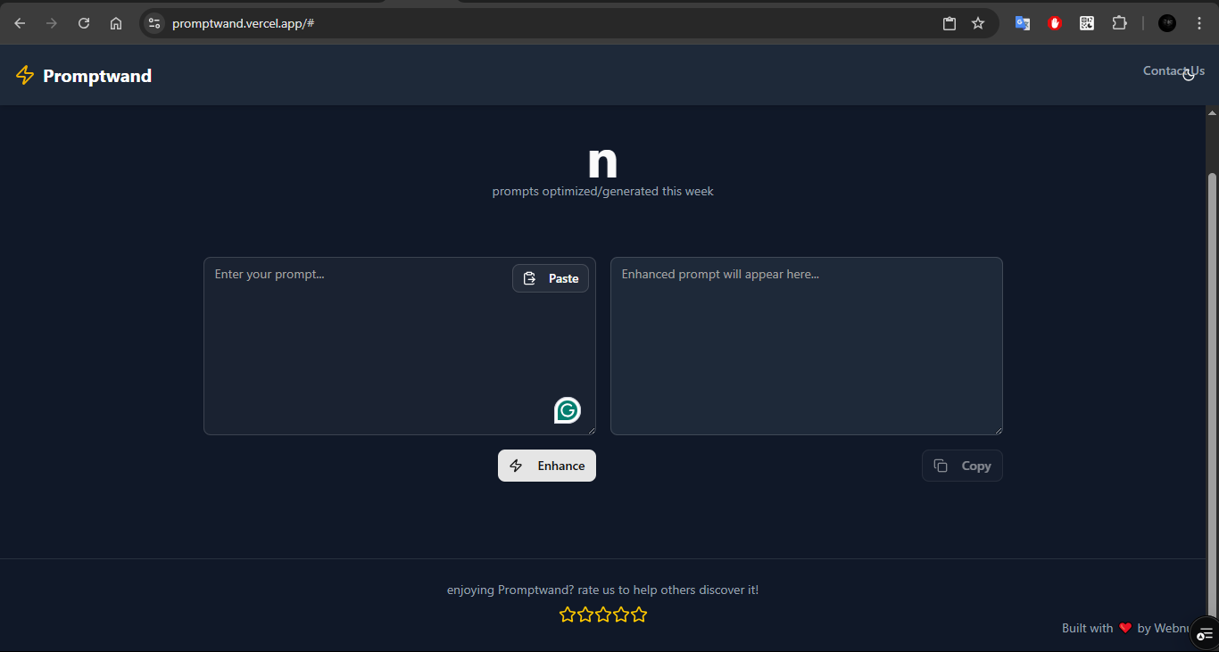Click the address bar showing promptwand.vercel.app

535,23
